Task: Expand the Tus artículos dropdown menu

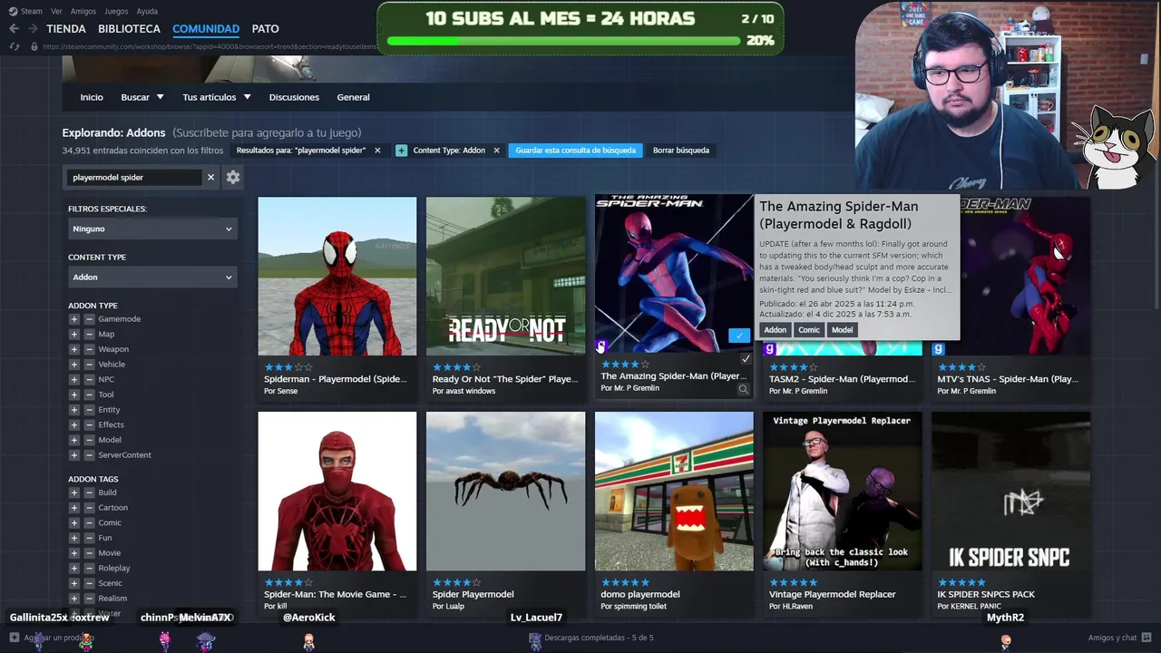Action: tap(217, 97)
